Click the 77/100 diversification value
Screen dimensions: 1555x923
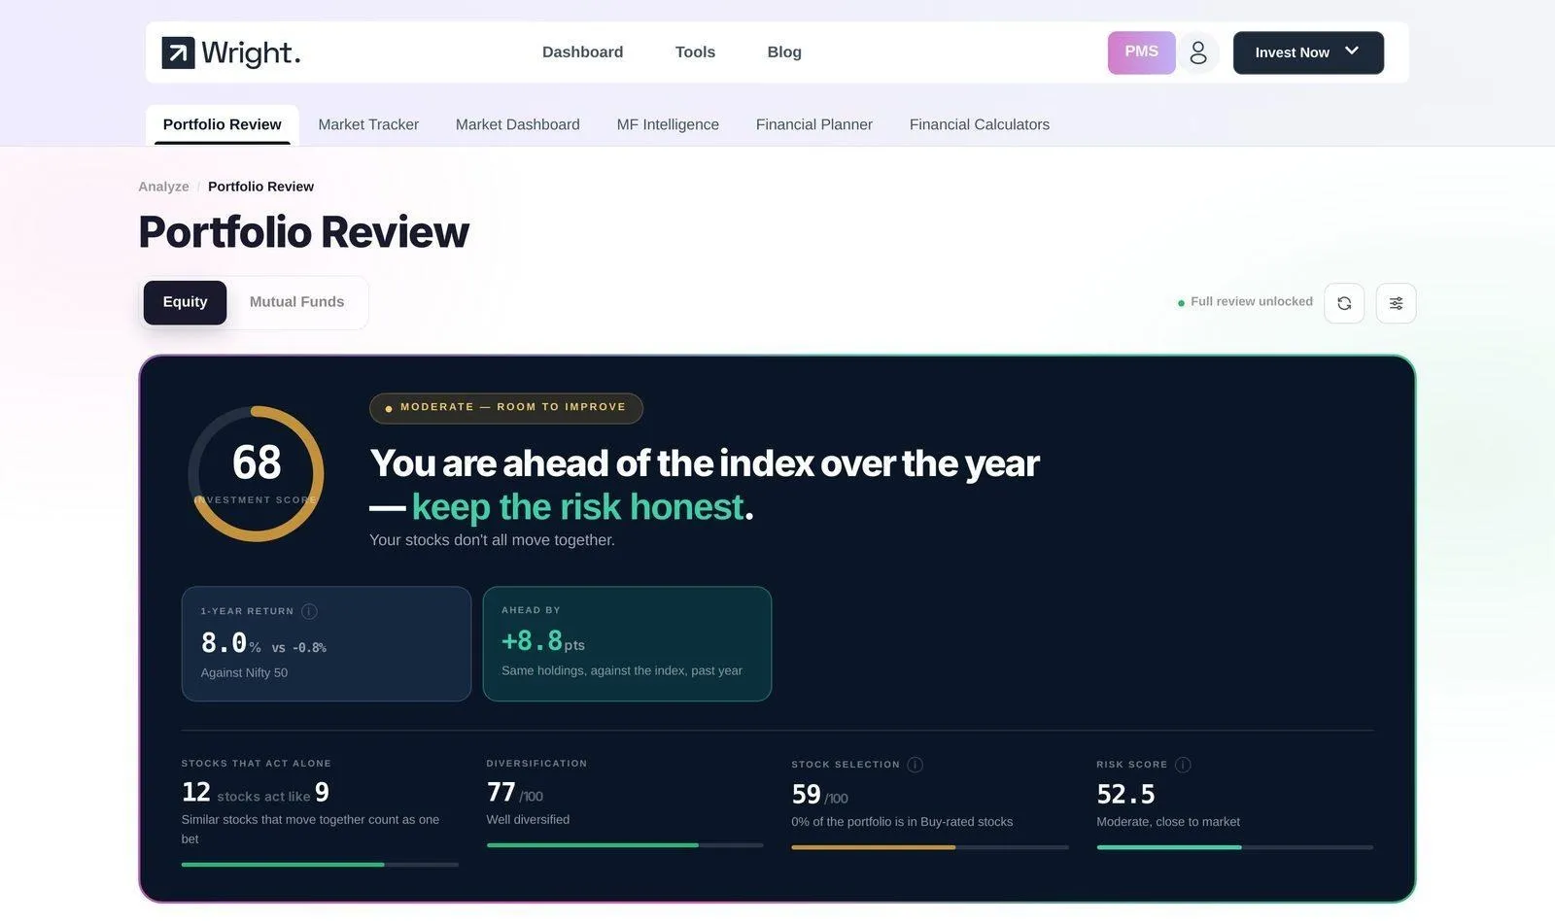(x=514, y=793)
